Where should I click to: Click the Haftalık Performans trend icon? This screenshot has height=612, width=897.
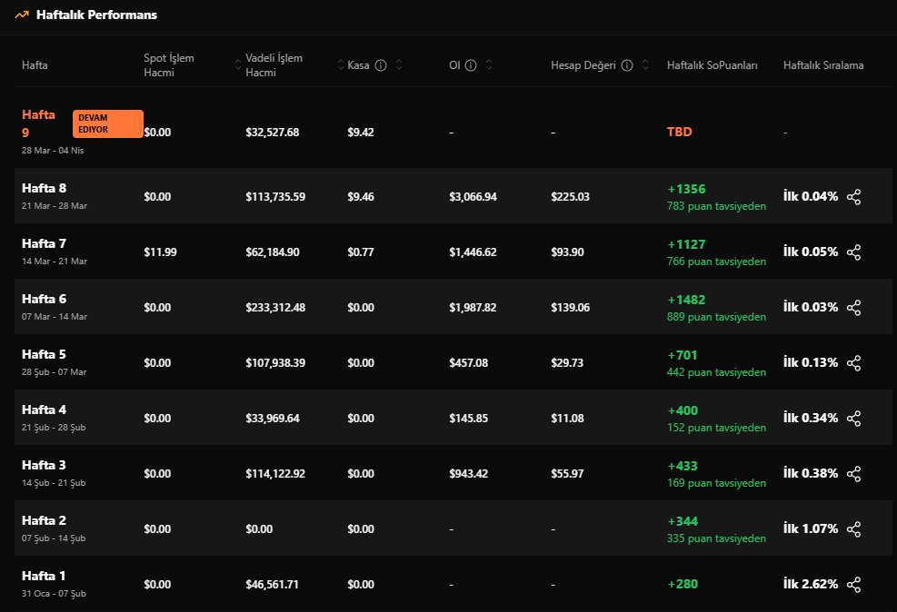pos(22,15)
